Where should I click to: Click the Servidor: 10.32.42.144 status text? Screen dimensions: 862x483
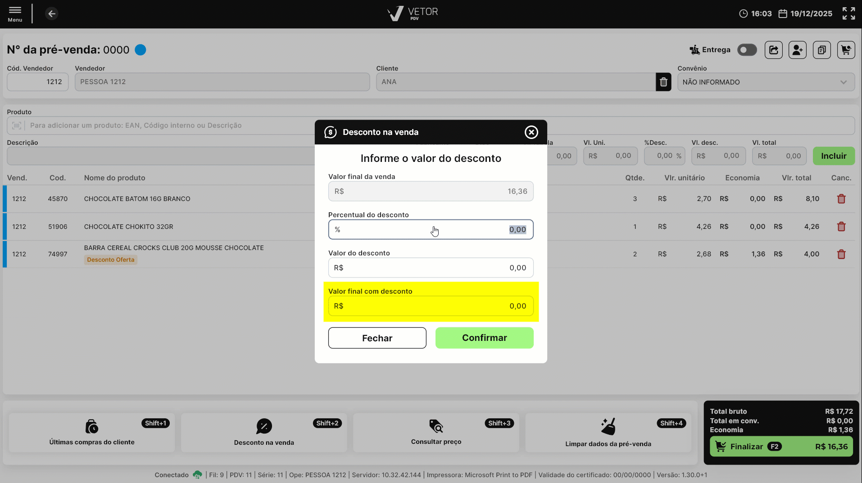[x=386, y=475]
